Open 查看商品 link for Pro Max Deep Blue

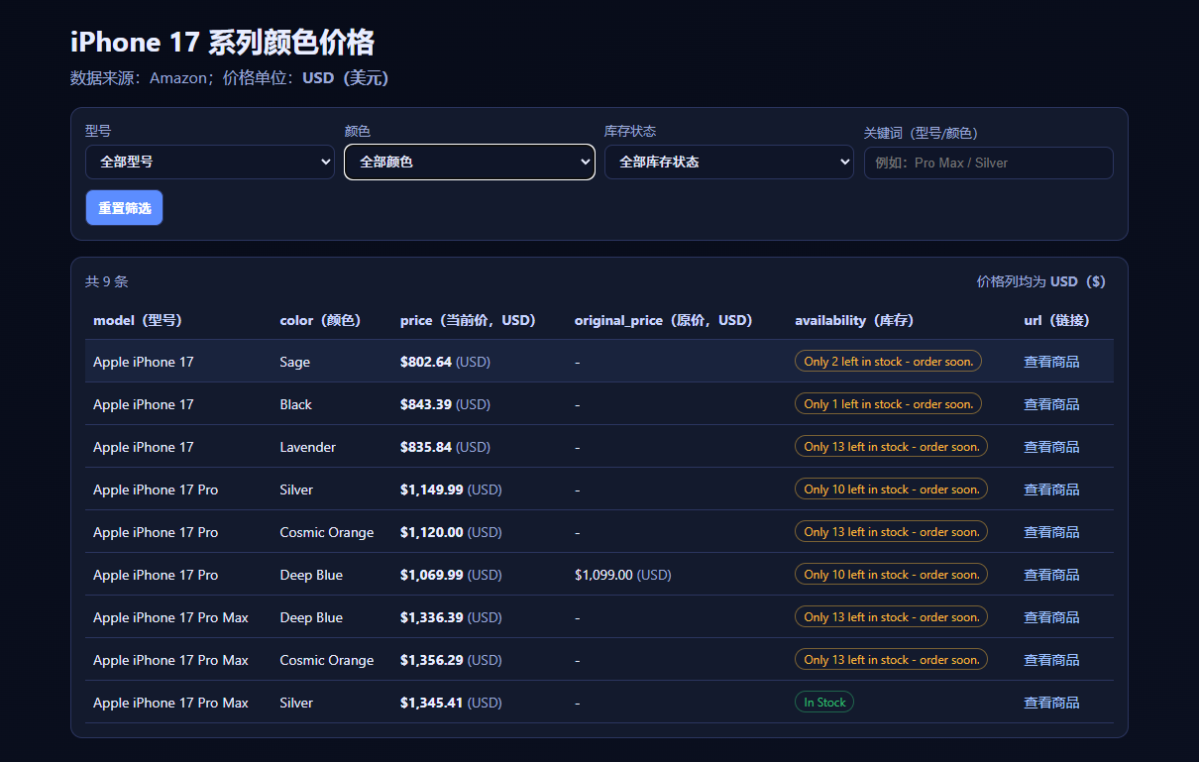(1051, 617)
